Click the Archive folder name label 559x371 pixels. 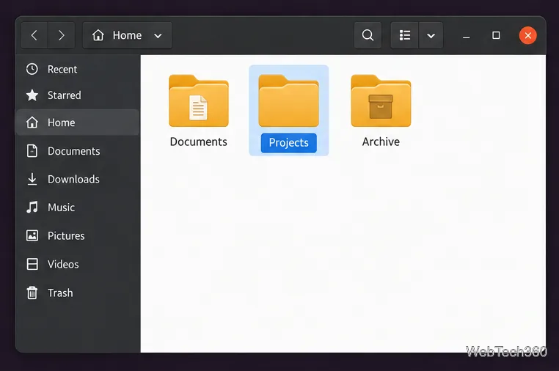(x=381, y=142)
